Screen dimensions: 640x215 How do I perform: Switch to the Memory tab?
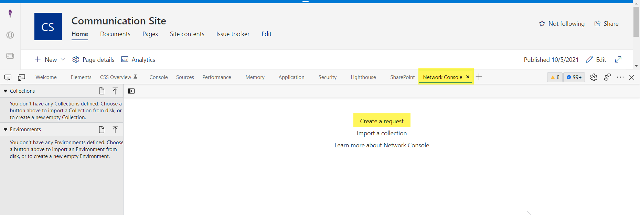pos(255,77)
